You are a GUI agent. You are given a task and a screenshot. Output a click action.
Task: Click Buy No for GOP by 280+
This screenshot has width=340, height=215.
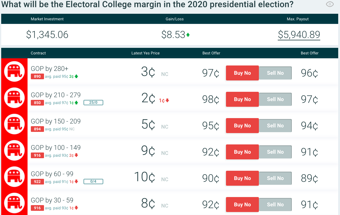click(242, 73)
